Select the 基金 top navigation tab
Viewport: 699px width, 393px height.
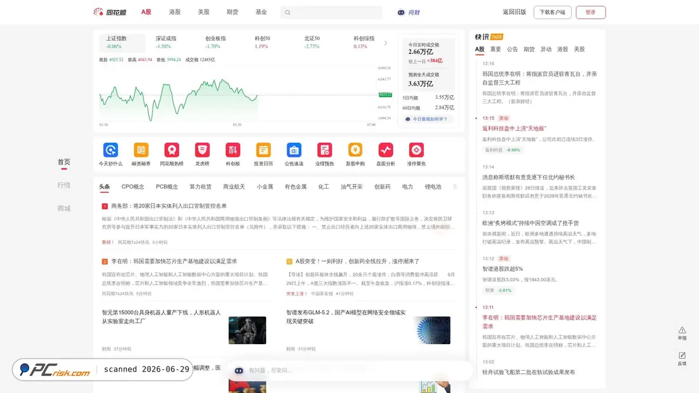(261, 12)
